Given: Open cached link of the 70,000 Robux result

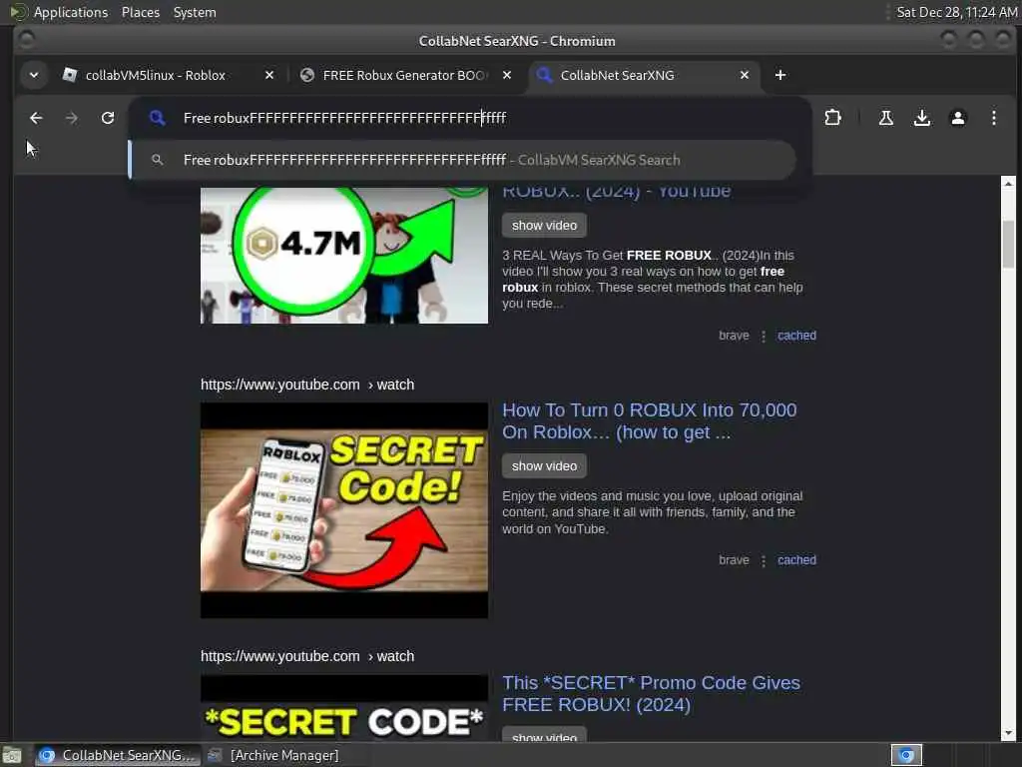Looking at the screenshot, I should (x=796, y=560).
